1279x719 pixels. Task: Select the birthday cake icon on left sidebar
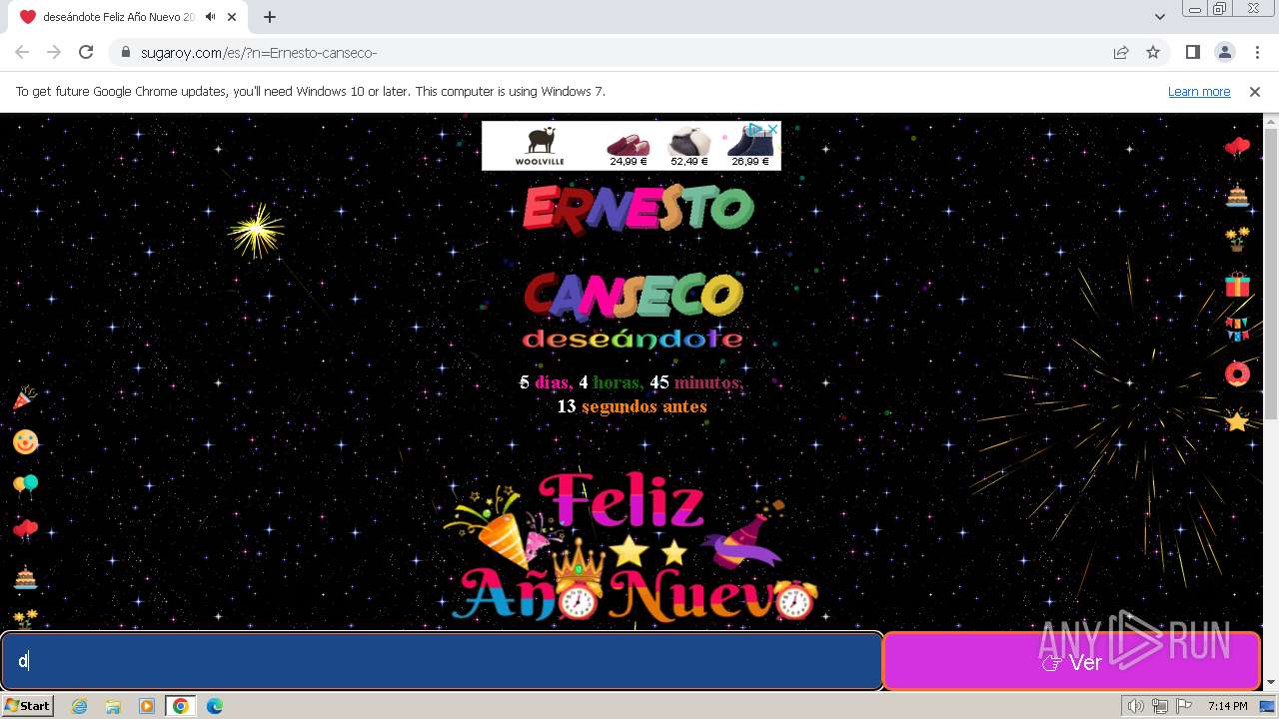tap(25, 576)
